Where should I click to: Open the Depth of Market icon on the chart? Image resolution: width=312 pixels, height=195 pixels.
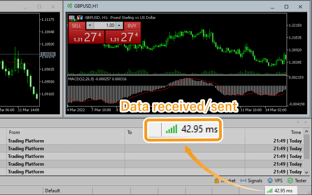(72, 18)
